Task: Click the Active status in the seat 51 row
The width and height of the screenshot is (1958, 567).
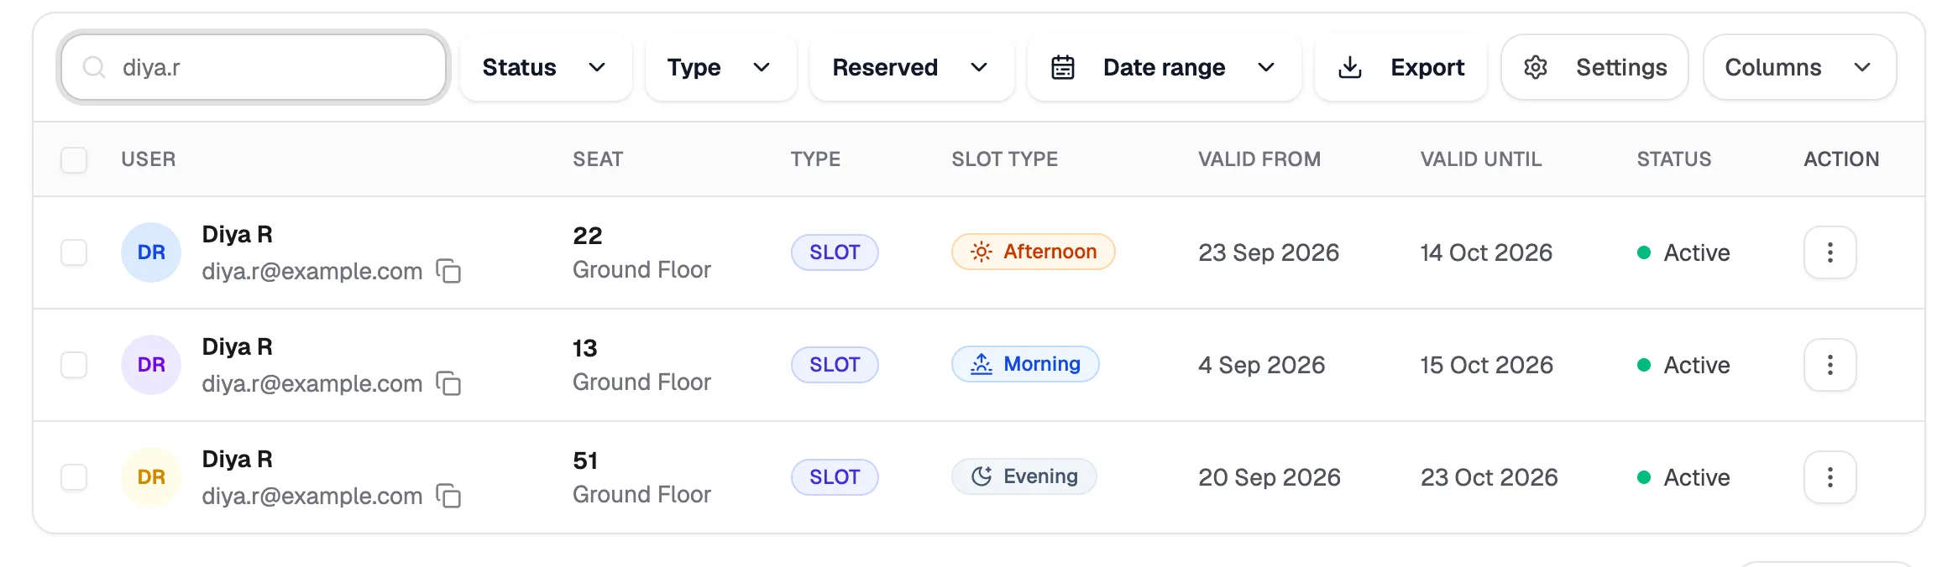Action: (1683, 477)
